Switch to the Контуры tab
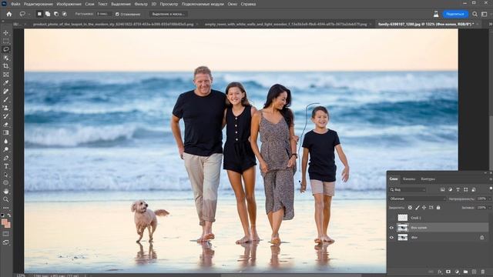Image resolution: width=493 pixels, height=277 pixels. point(428,179)
